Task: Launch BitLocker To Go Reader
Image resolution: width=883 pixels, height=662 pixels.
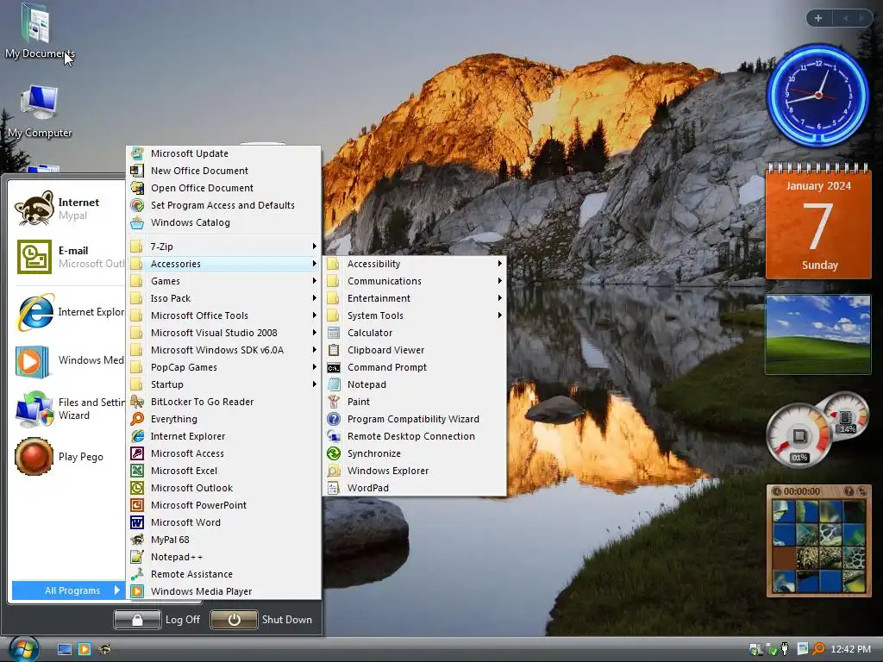Action: click(x=223, y=402)
